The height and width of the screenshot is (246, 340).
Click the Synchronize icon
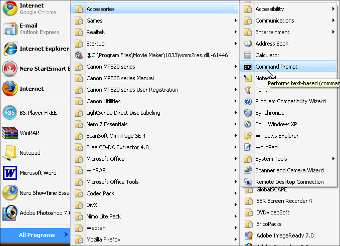tap(248, 113)
